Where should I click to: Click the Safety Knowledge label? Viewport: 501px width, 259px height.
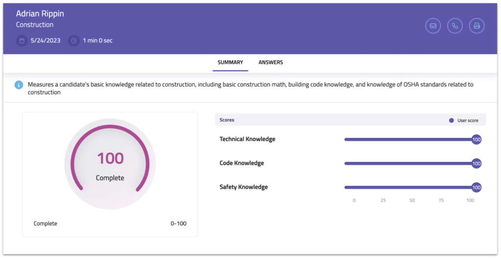[x=244, y=187]
